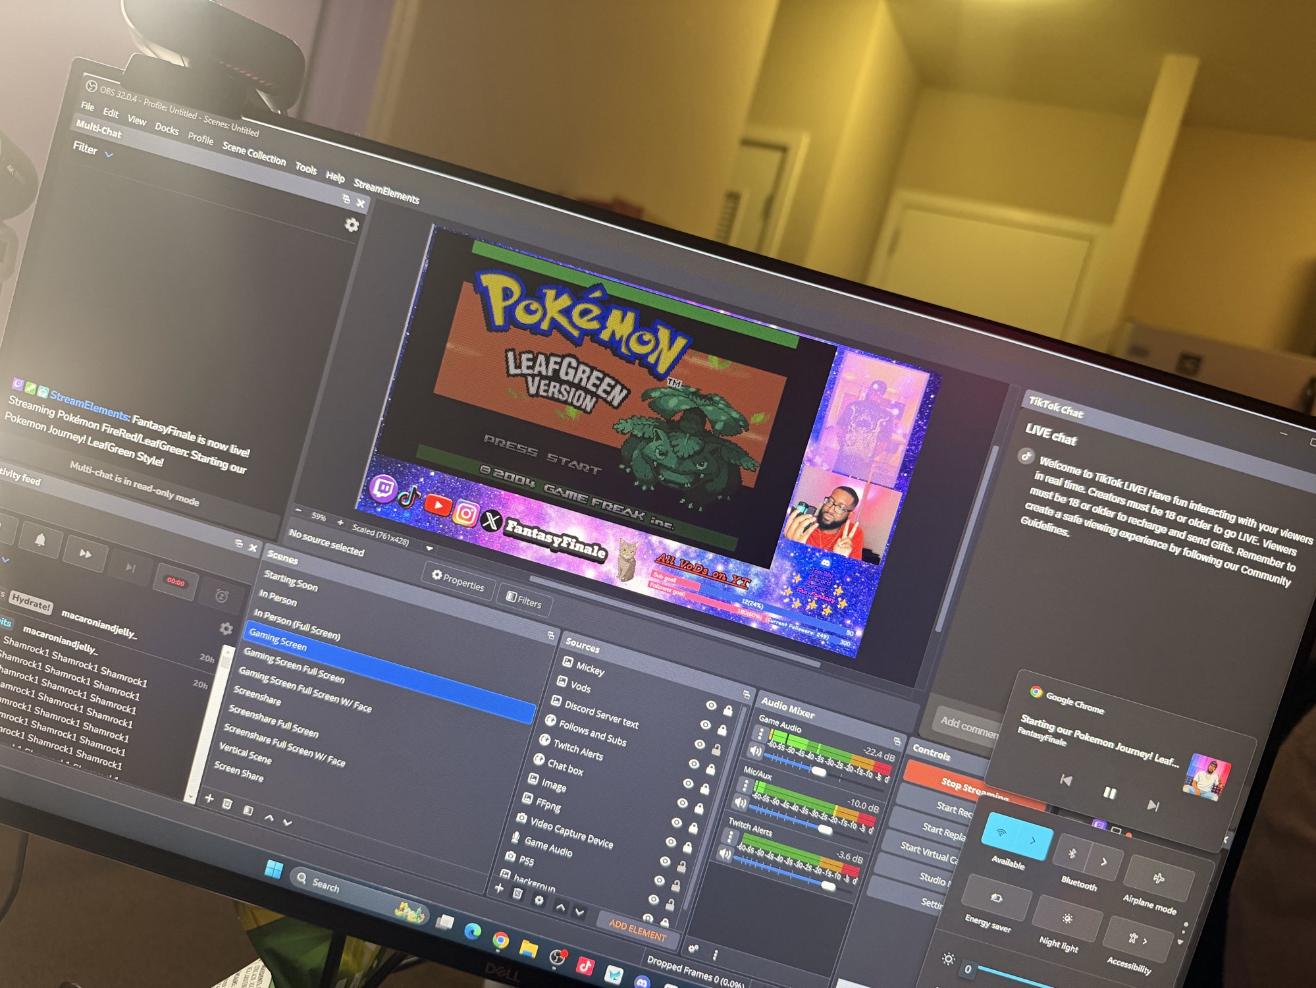Screen dimensions: 1316x988
Task: Click the ADD ELEMENT button
Action: (x=637, y=930)
